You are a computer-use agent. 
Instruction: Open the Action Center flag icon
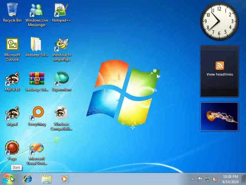pyautogui.click(x=200, y=179)
